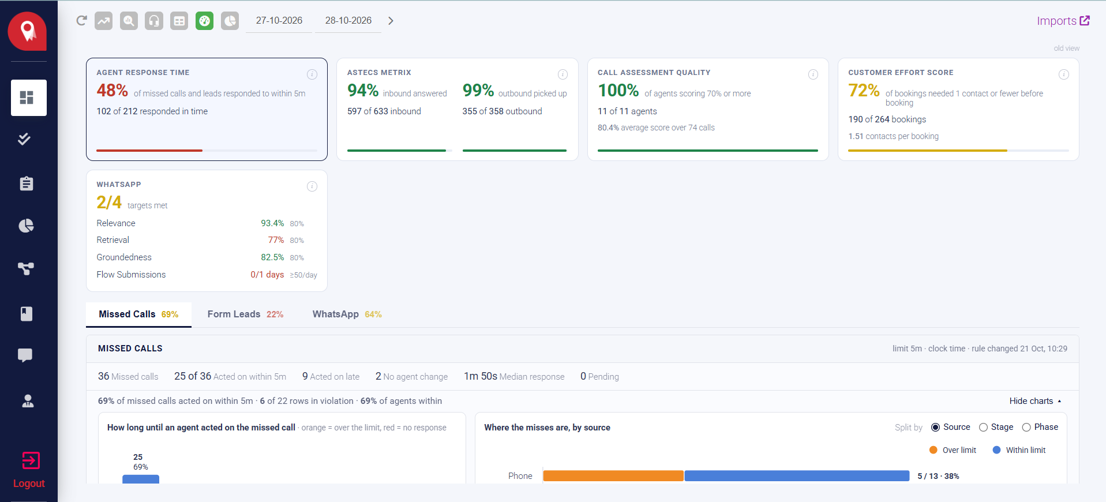Switch to the WhatsApp tab

click(347, 314)
